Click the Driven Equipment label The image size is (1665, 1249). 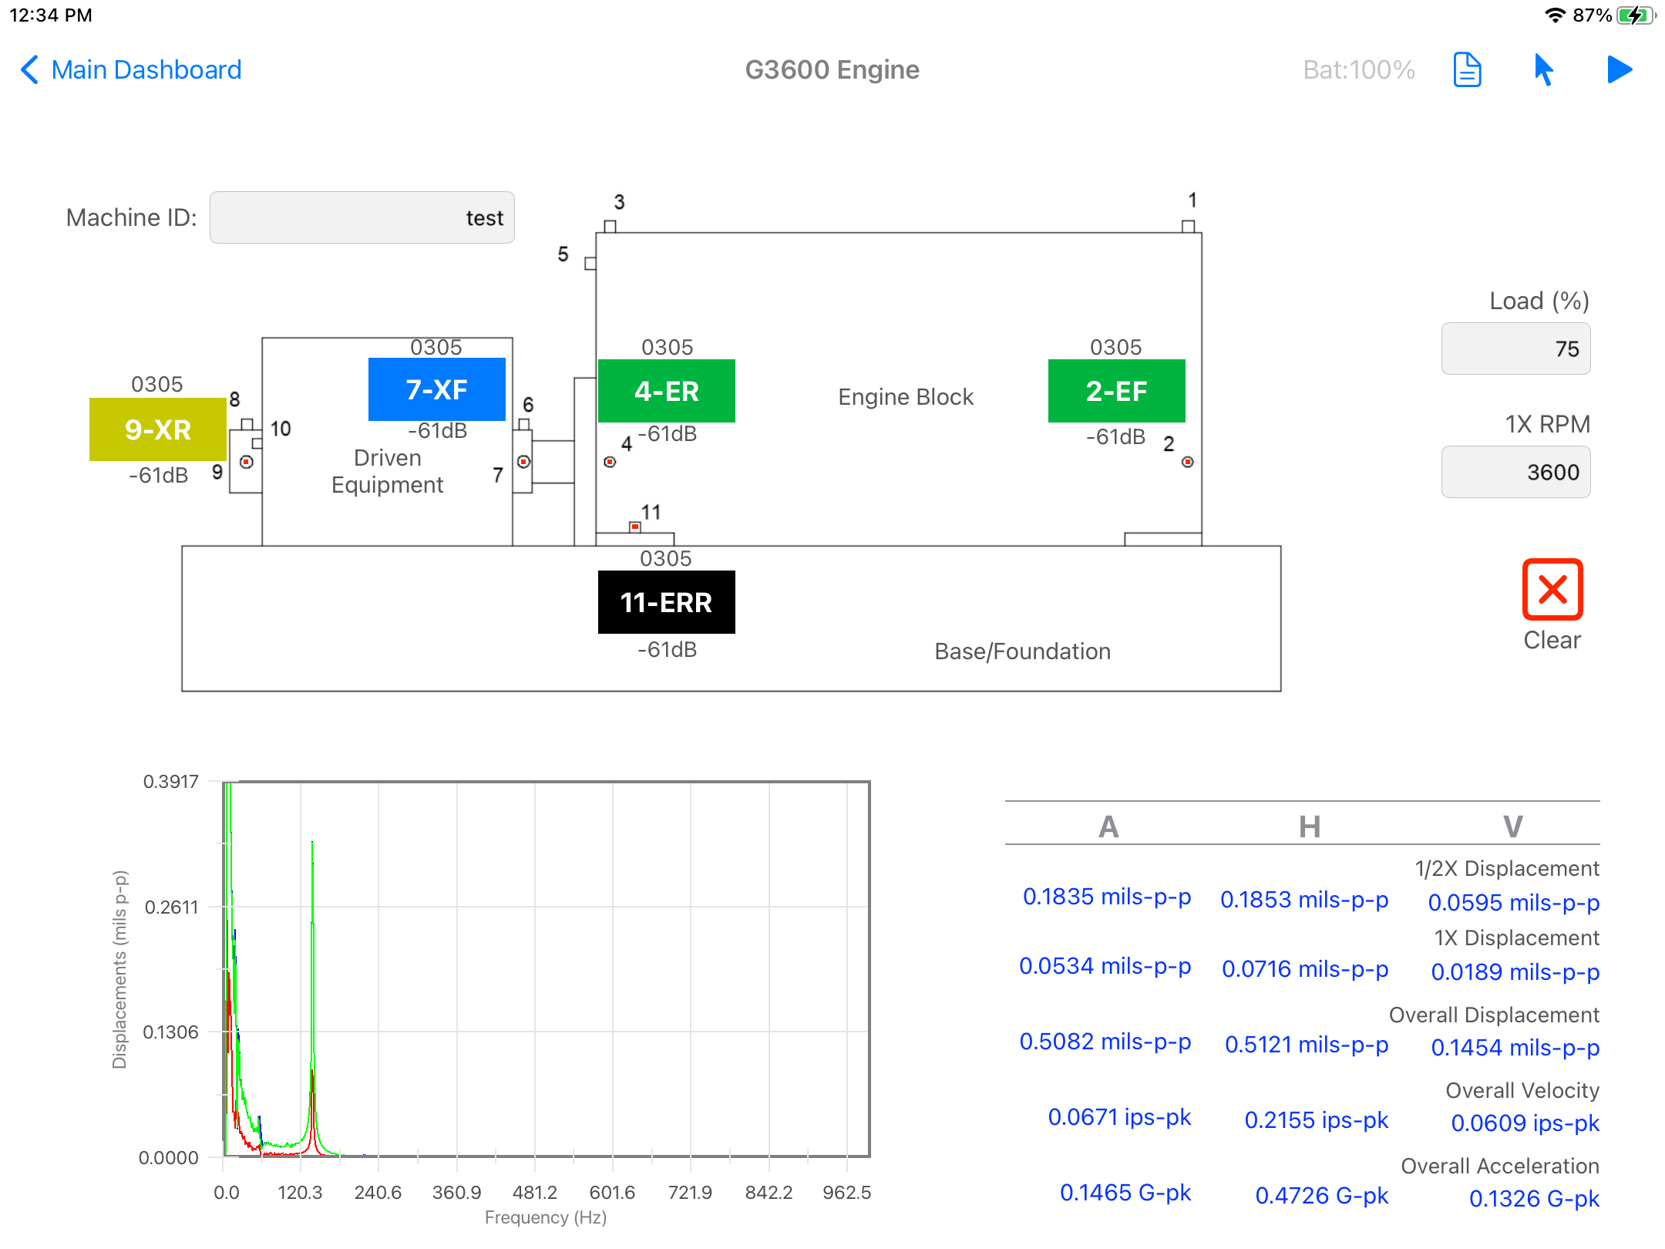point(388,471)
